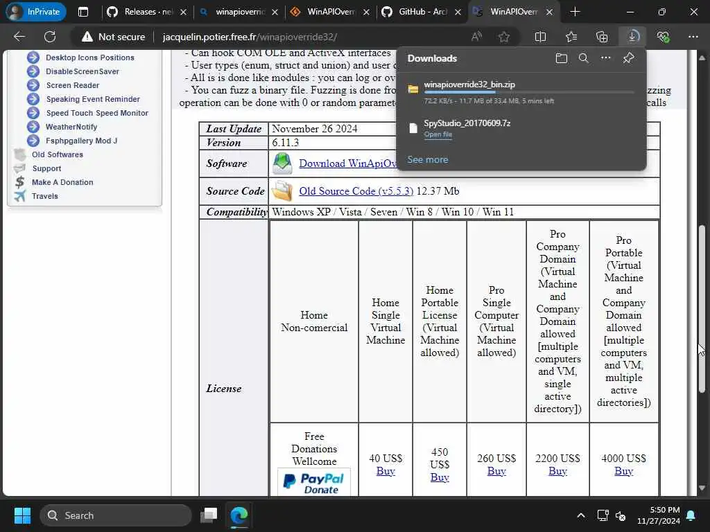The image size is (710, 532).
Task: Open more options in Downloads panel
Action: (606, 58)
